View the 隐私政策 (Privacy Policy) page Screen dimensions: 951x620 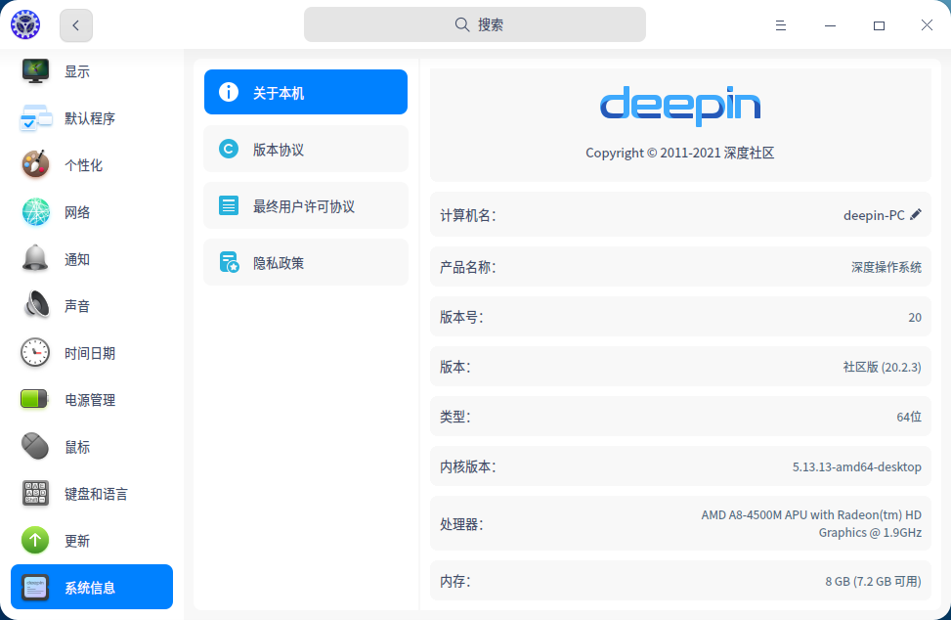(305, 261)
